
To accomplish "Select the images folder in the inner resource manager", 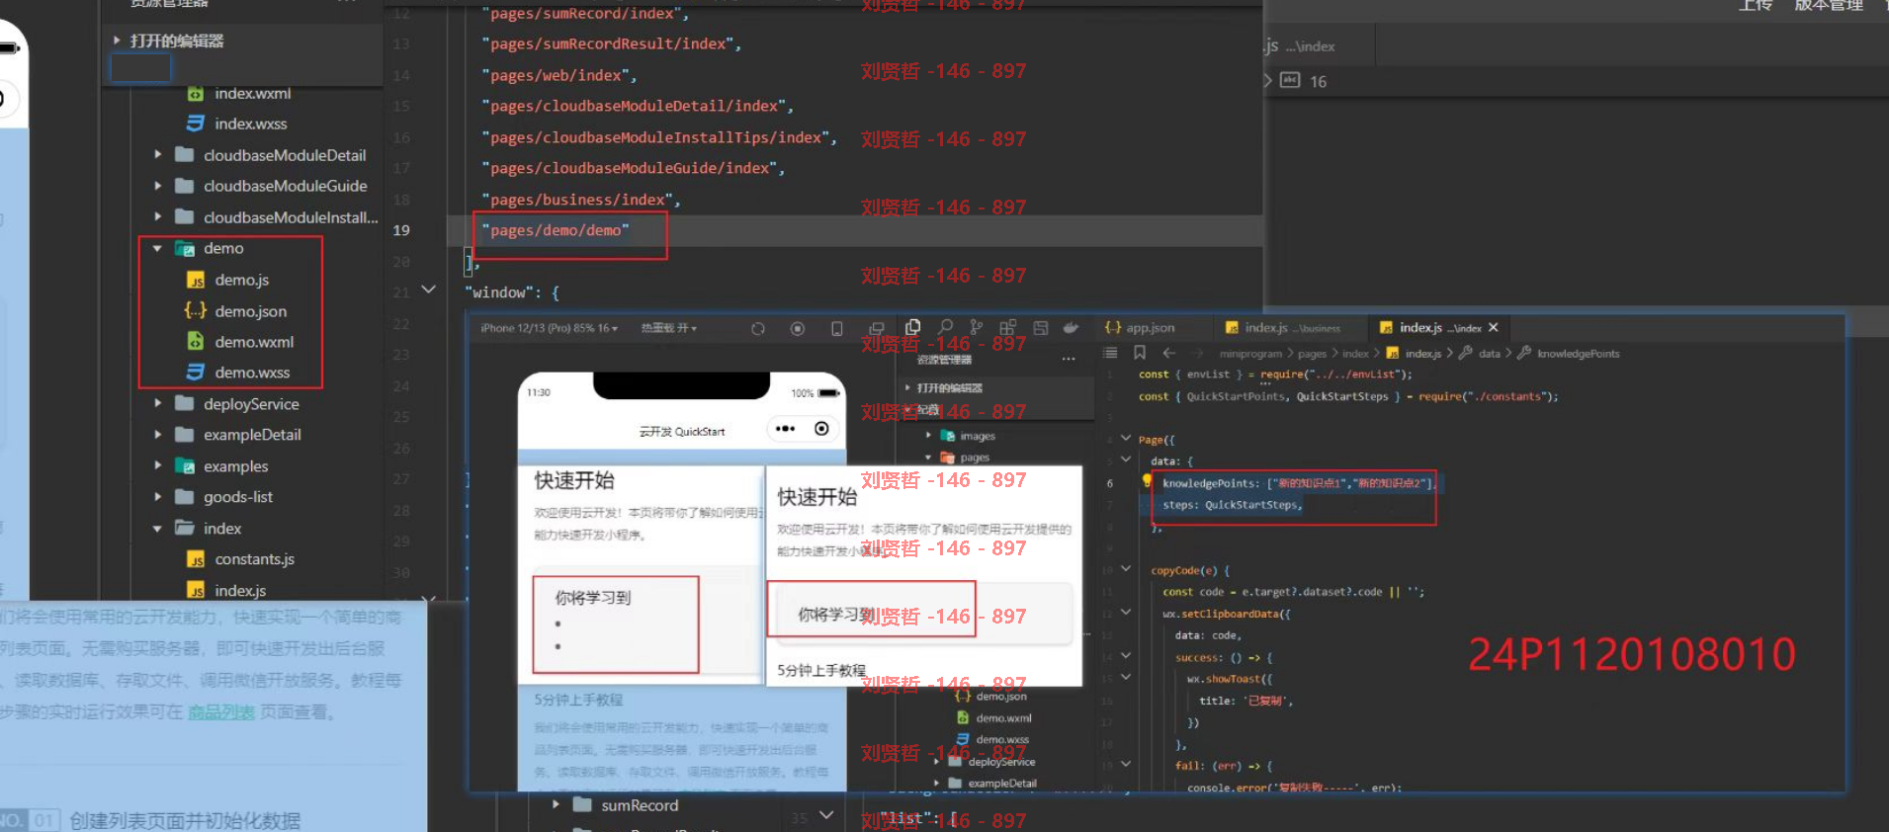I will (978, 436).
